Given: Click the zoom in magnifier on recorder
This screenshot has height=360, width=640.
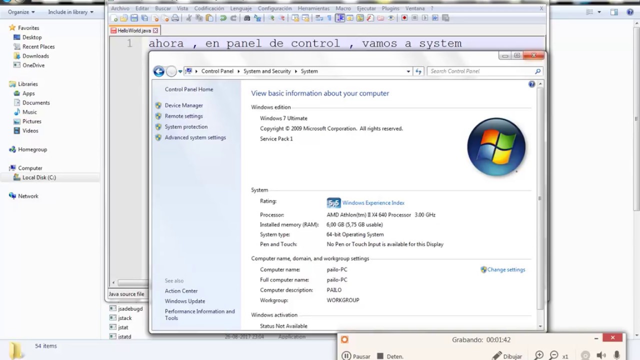Looking at the screenshot, I should [539, 355].
